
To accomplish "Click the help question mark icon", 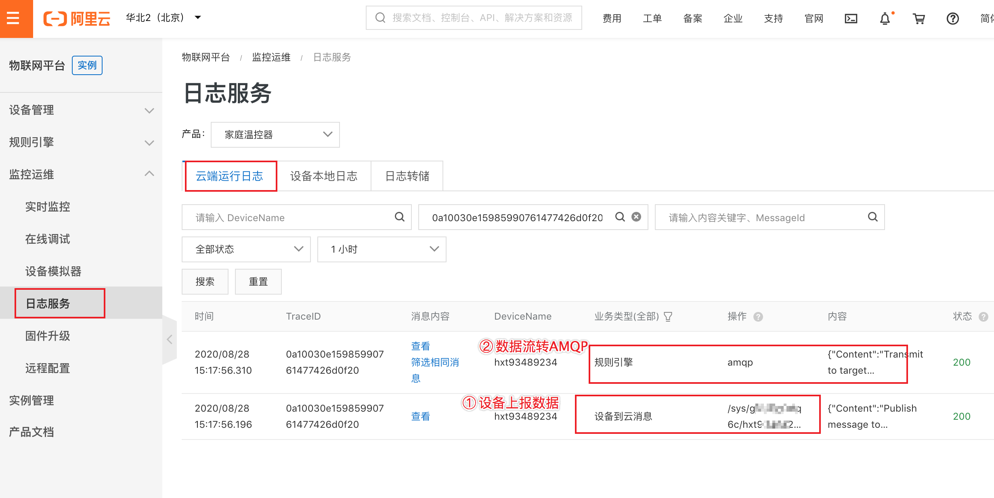I will click(953, 19).
